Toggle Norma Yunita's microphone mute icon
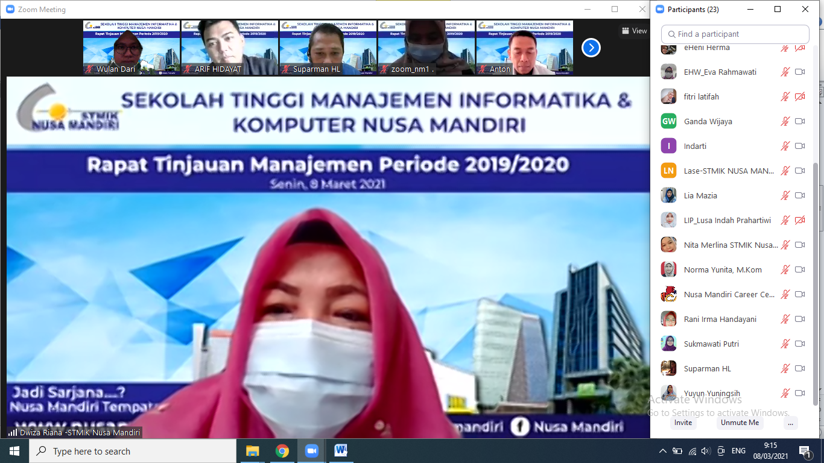The image size is (824, 463). 785,269
